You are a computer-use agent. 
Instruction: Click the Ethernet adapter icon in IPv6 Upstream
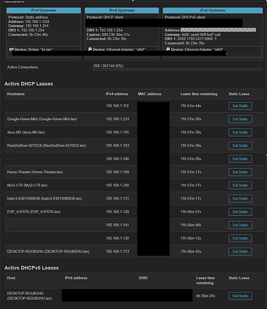[168, 49]
